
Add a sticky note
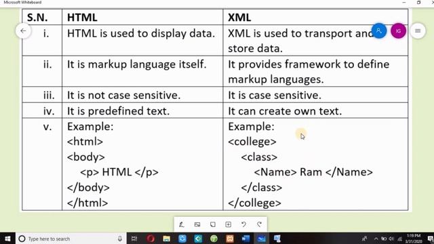point(212,224)
